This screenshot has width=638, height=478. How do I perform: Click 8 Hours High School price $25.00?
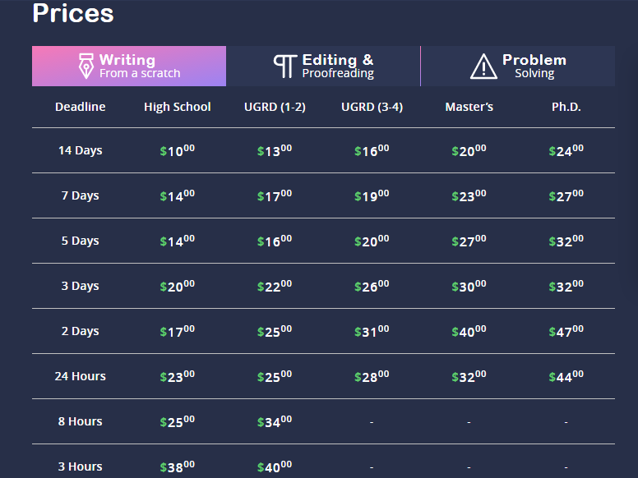pyautogui.click(x=178, y=421)
